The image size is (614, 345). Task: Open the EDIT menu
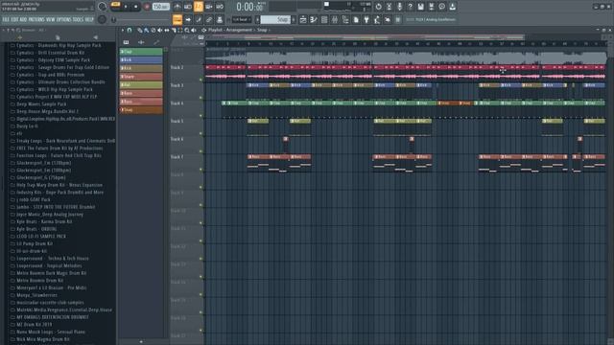pyautogui.click(x=15, y=19)
